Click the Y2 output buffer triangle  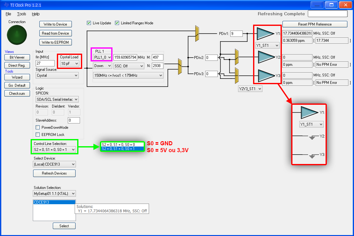pyautogui.click(x=267, y=57)
